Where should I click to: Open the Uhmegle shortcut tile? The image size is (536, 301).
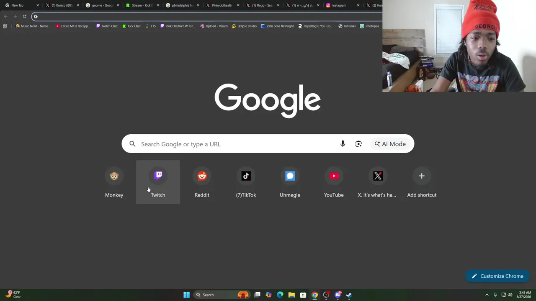coord(290,182)
